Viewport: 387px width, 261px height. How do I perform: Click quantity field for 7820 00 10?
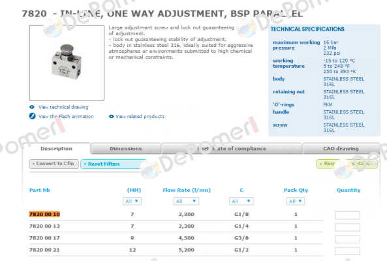[347, 215]
